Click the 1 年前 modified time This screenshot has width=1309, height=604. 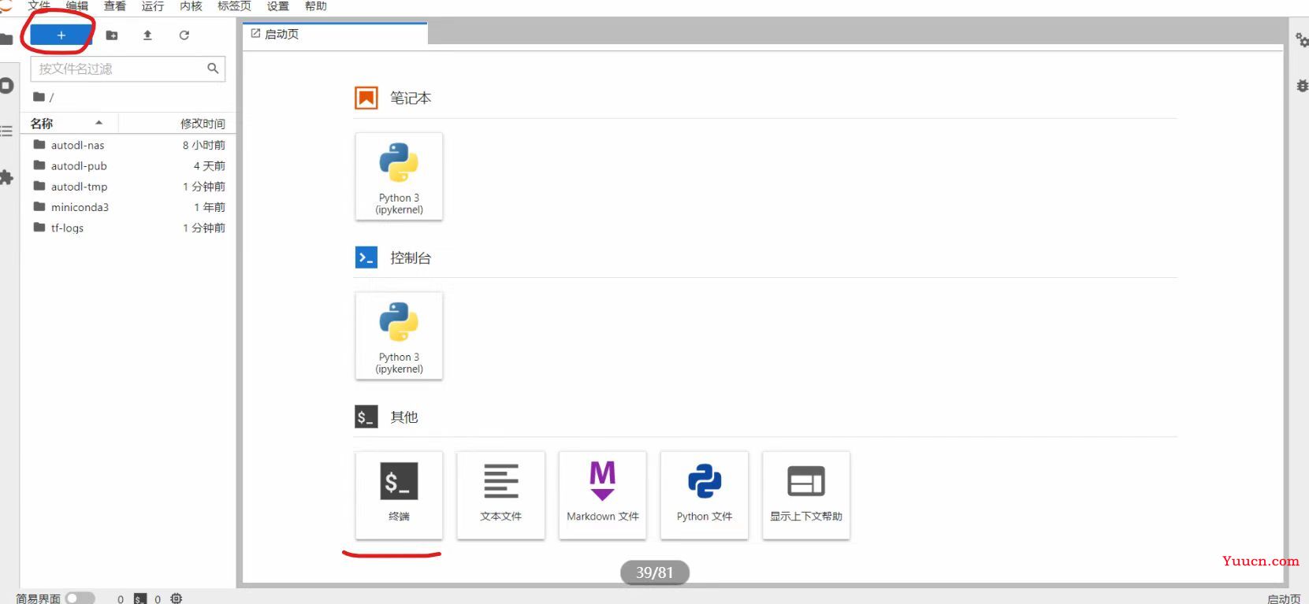(210, 207)
